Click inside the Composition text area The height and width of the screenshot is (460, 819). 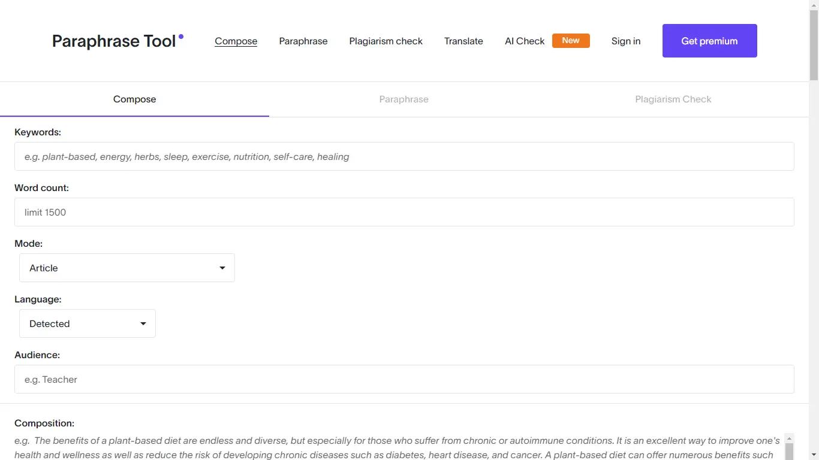[398, 447]
